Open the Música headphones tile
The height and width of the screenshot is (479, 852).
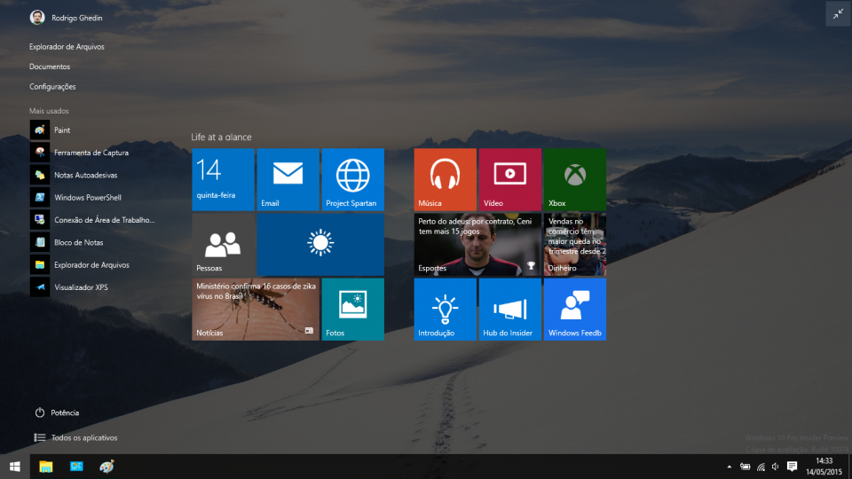click(x=445, y=179)
